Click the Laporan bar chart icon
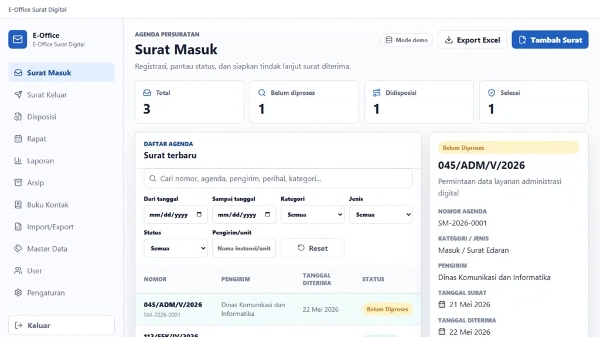The image size is (600, 337). (x=18, y=160)
